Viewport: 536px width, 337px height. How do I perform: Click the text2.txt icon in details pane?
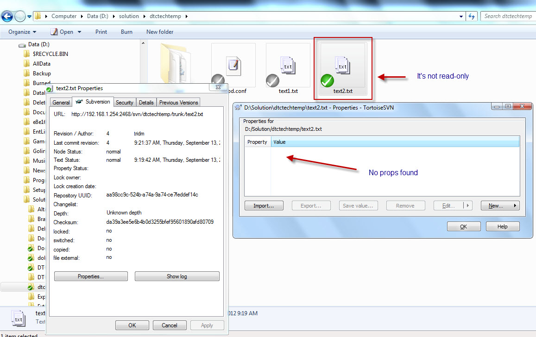pos(18,318)
